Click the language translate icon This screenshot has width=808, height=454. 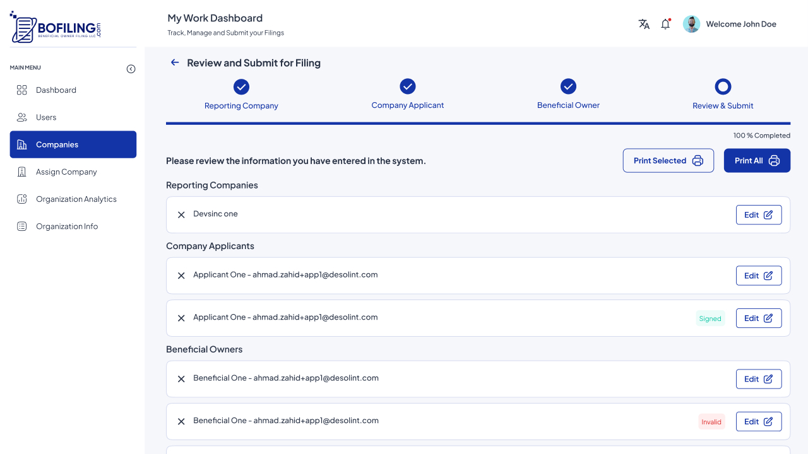tap(644, 24)
